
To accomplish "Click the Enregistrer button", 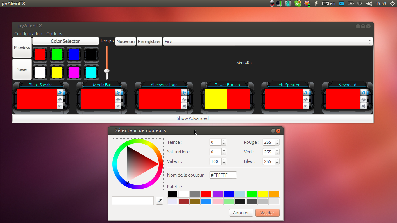I will 149,42.
